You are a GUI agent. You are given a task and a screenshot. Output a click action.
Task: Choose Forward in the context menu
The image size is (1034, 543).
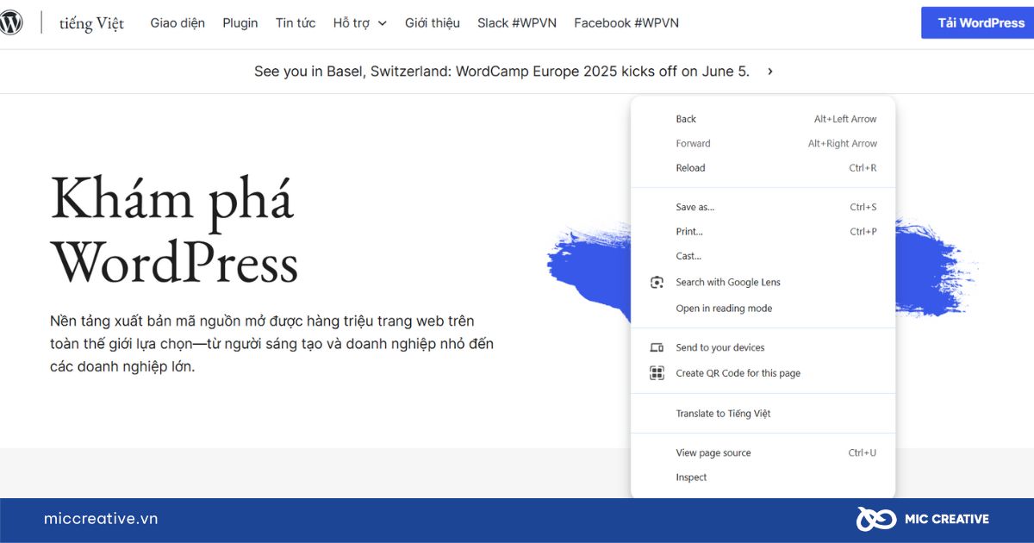(x=763, y=143)
